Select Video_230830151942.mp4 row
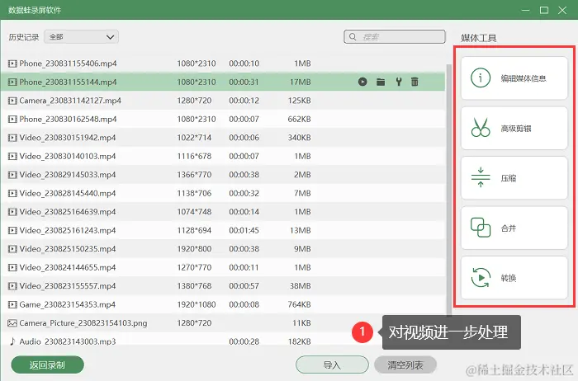 (x=223, y=138)
